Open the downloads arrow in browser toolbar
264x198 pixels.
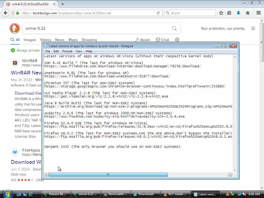[238, 13]
